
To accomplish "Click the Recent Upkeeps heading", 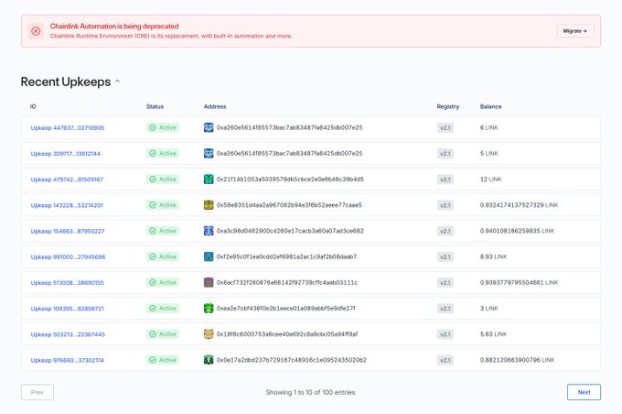I will tap(66, 82).
